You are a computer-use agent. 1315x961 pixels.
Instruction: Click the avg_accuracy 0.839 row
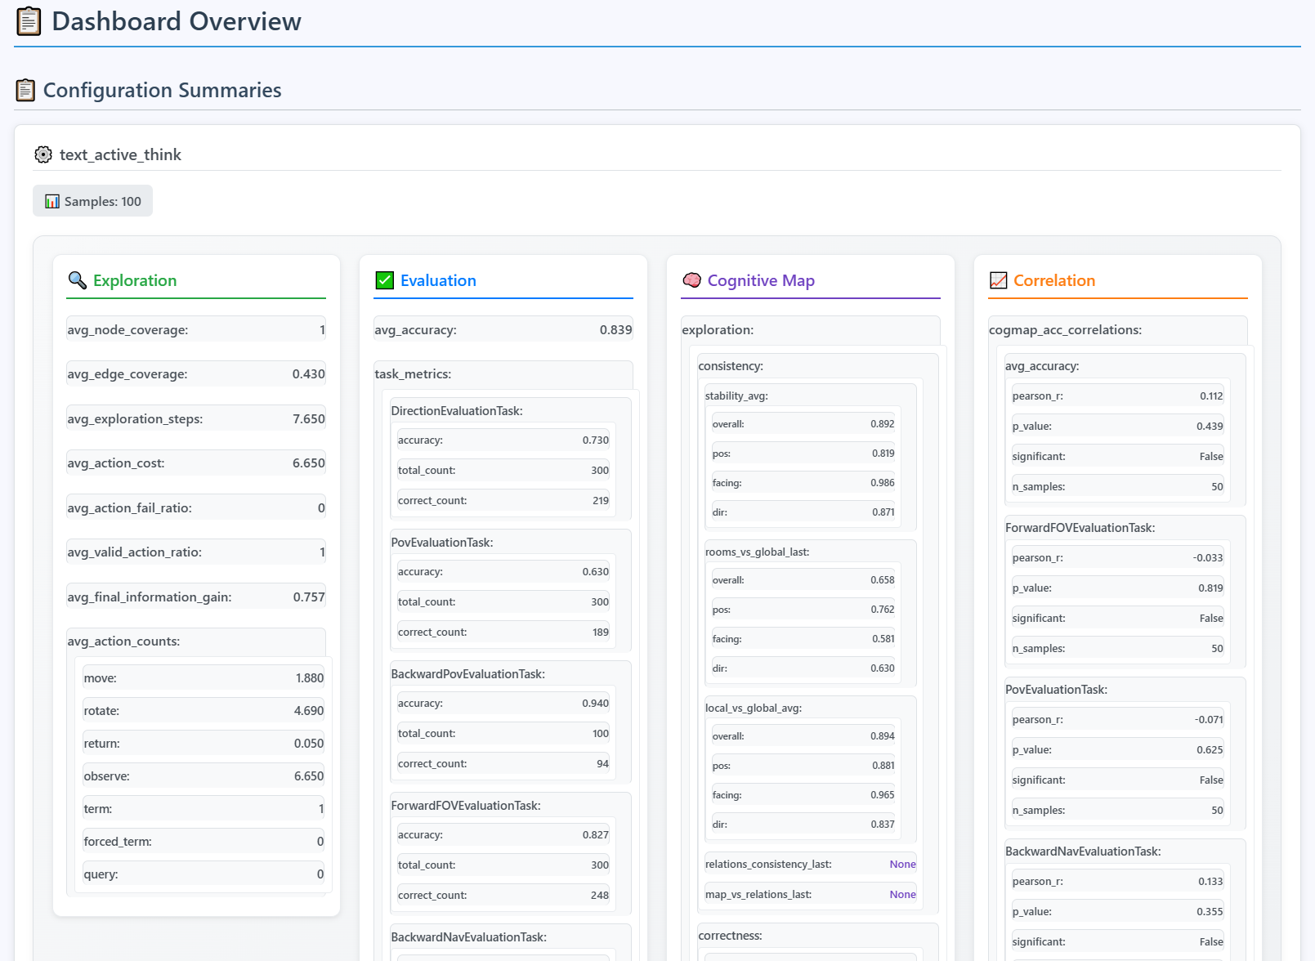503,330
